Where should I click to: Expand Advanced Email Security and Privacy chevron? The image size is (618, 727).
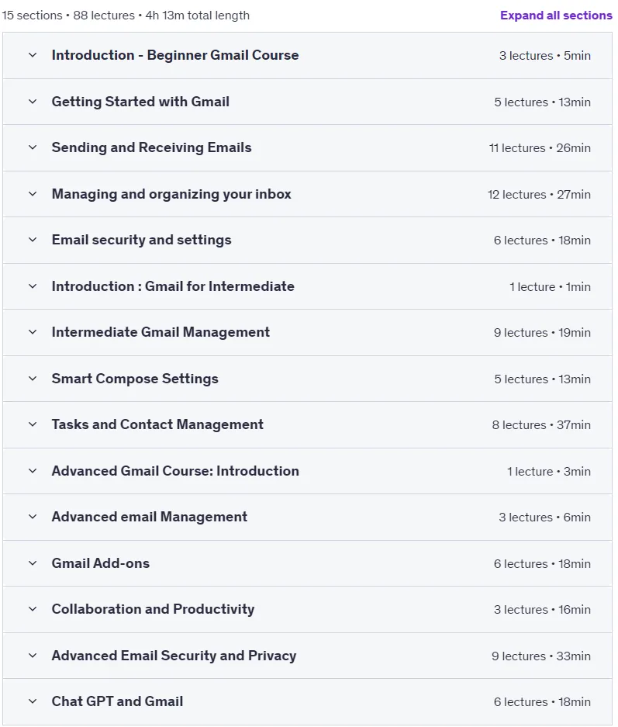(33, 656)
